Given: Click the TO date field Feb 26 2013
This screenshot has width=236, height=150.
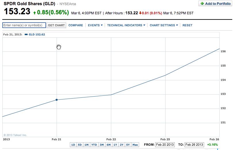Looking at the screenshot, I should tap(194, 145).
